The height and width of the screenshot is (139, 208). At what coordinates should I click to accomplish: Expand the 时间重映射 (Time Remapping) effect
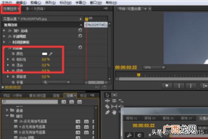pos(4,42)
